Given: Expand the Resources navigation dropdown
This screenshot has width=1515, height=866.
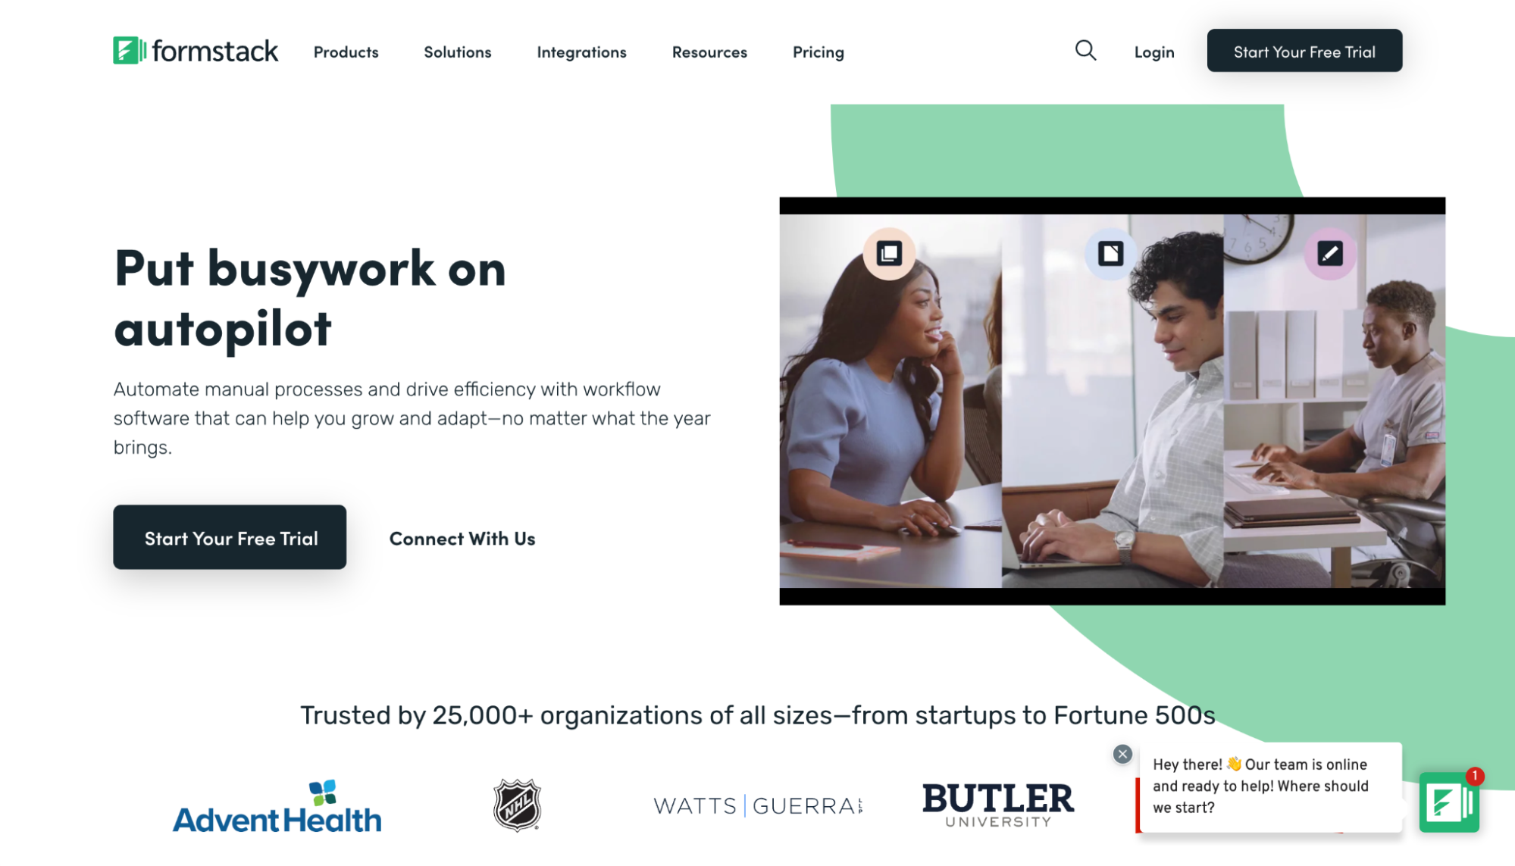Looking at the screenshot, I should point(709,51).
